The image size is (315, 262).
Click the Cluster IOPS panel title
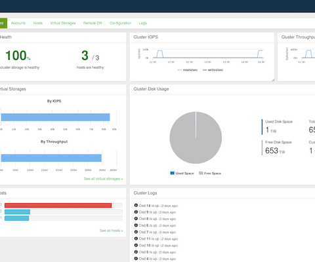146,37
